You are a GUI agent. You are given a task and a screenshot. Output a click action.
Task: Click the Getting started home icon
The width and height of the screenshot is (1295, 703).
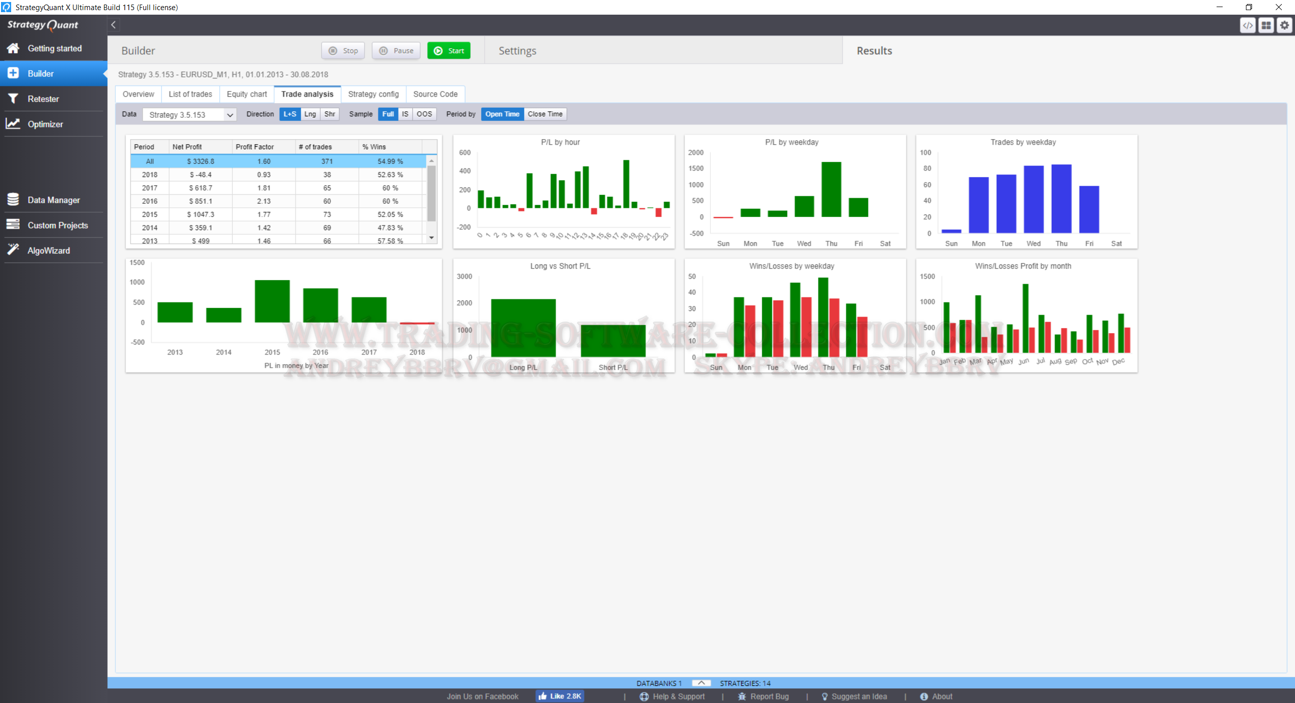13,48
